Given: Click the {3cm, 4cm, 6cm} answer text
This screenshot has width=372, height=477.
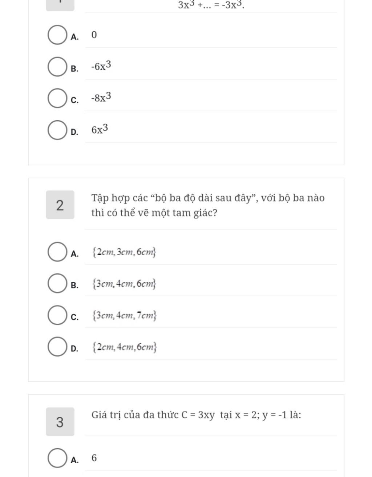Looking at the screenshot, I should [x=124, y=284].
